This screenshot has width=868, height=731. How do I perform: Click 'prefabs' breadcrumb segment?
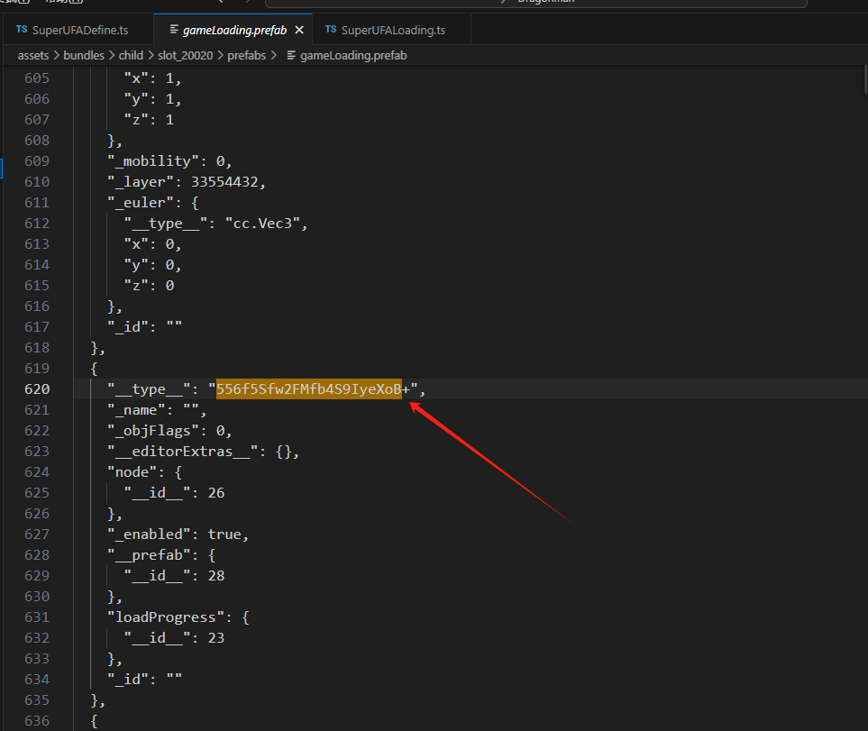click(x=246, y=55)
